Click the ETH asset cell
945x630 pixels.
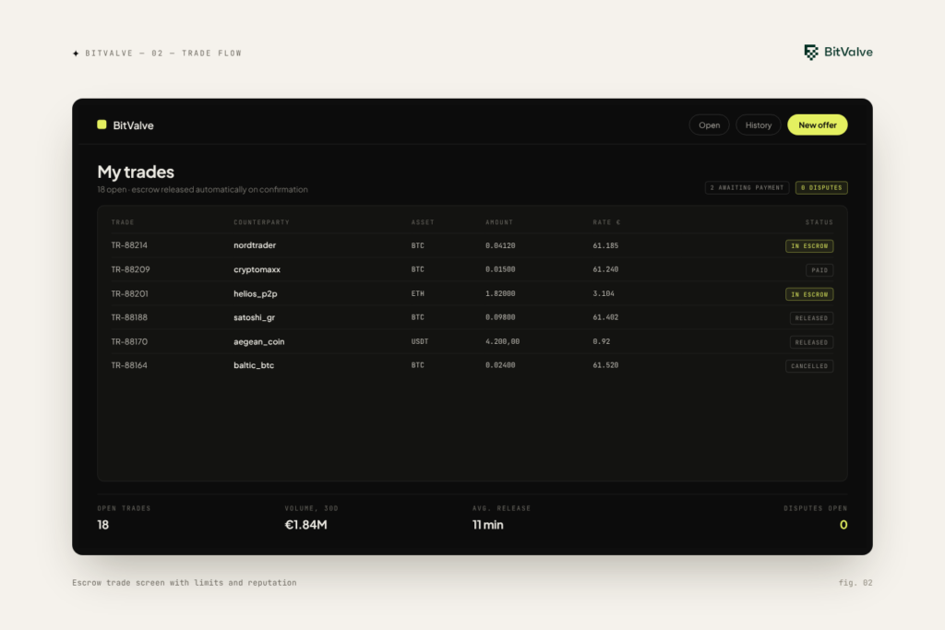pos(418,293)
